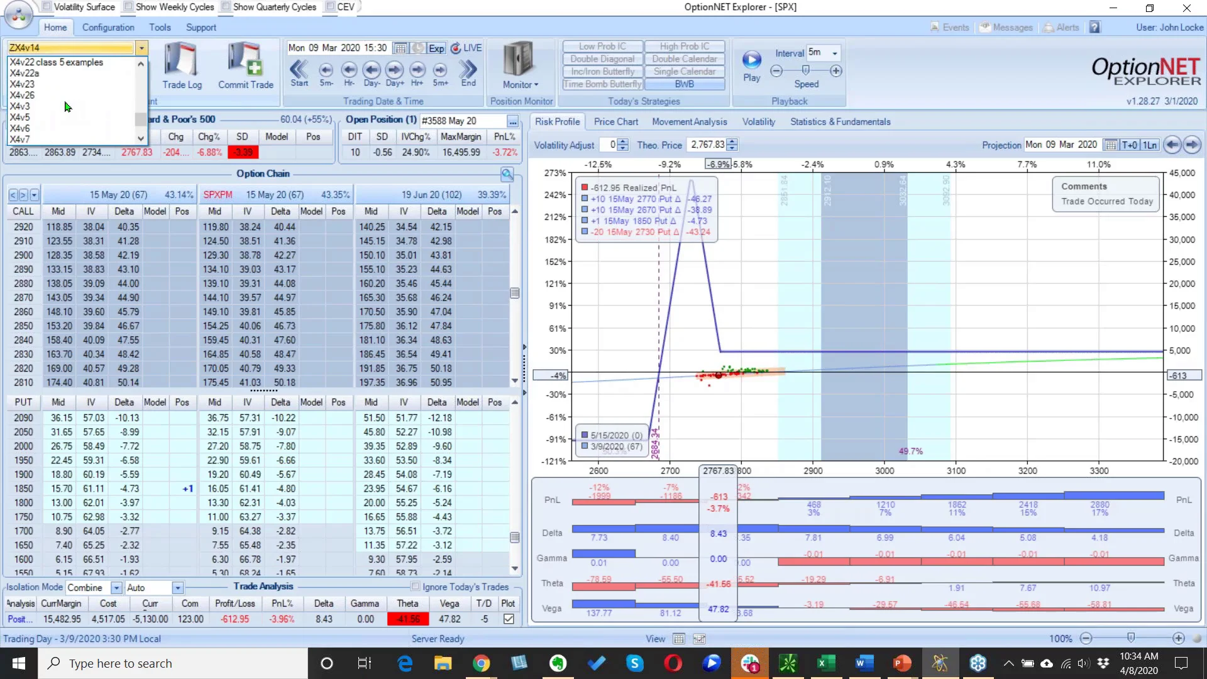Toggle the Exp expiration button
This screenshot has width=1207, height=679.
[x=436, y=48]
